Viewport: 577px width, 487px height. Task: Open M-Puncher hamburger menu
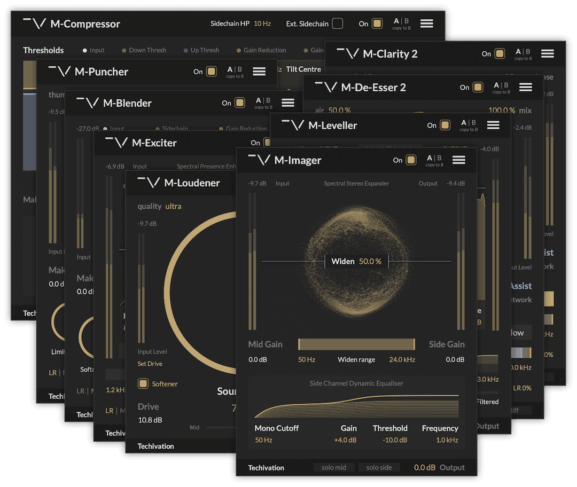click(x=259, y=72)
